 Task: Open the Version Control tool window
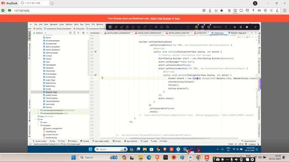[40, 141]
